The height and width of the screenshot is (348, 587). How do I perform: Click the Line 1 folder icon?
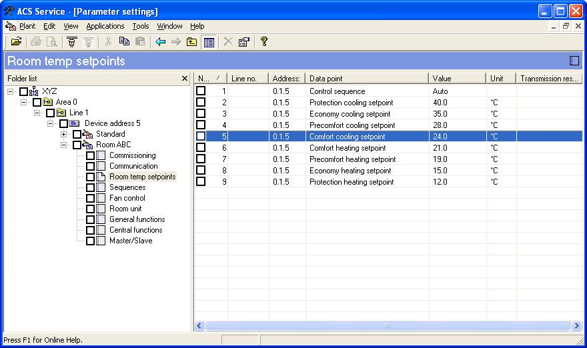click(x=61, y=113)
